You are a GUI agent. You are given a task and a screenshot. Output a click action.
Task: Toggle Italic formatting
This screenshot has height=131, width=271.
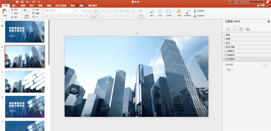(x=51, y=16)
